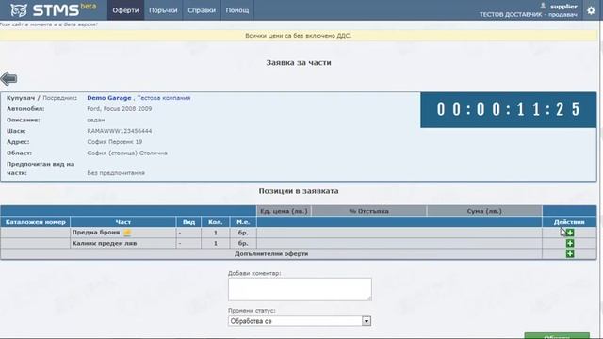Go back with the grey arrow icon
This screenshot has height=339, width=603.
tap(8, 78)
